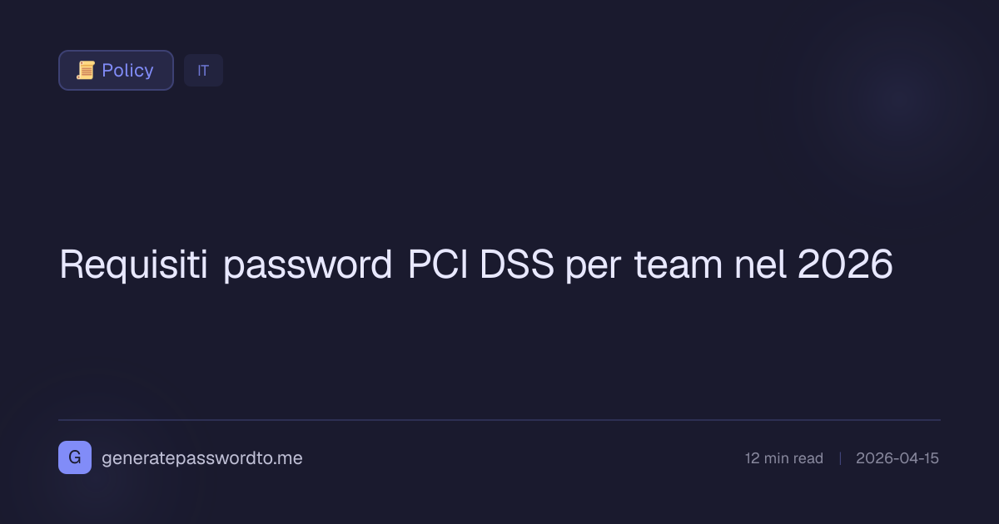999x524 pixels.
Task: Click the article title headline
Action: (475, 265)
